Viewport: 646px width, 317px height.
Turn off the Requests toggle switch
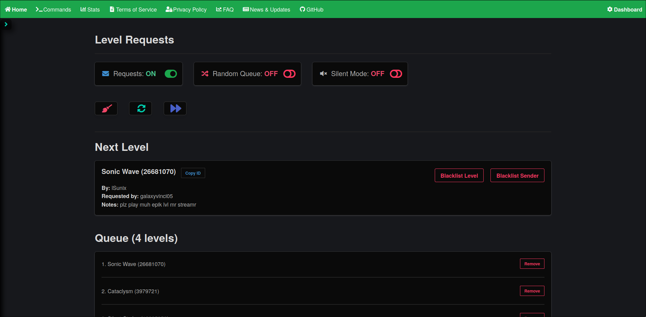tap(171, 74)
